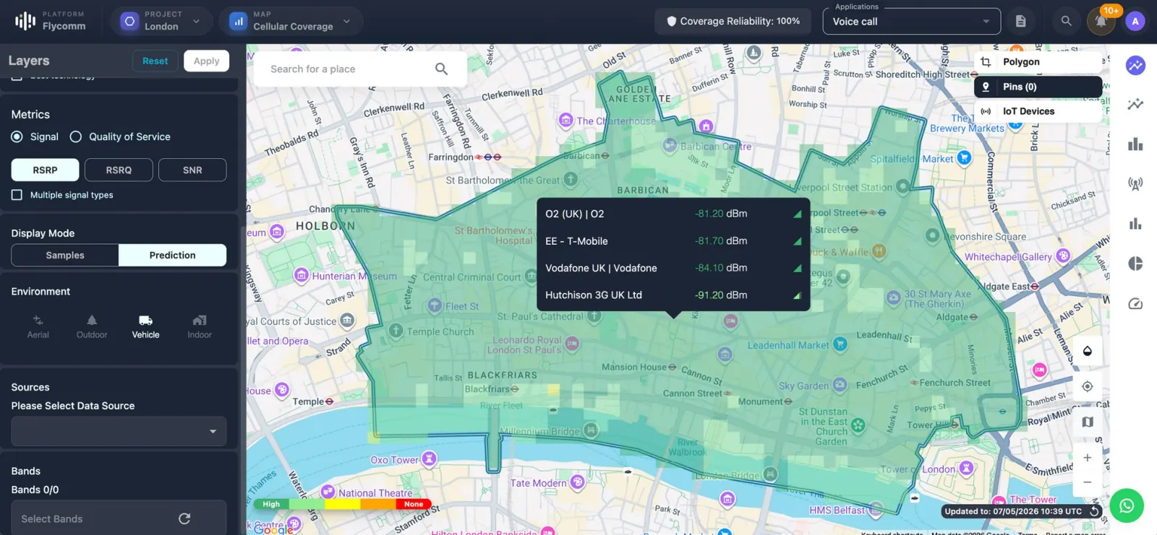Image resolution: width=1157 pixels, height=535 pixels.
Task: Click the Apply layers button
Action: (x=206, y=61)
